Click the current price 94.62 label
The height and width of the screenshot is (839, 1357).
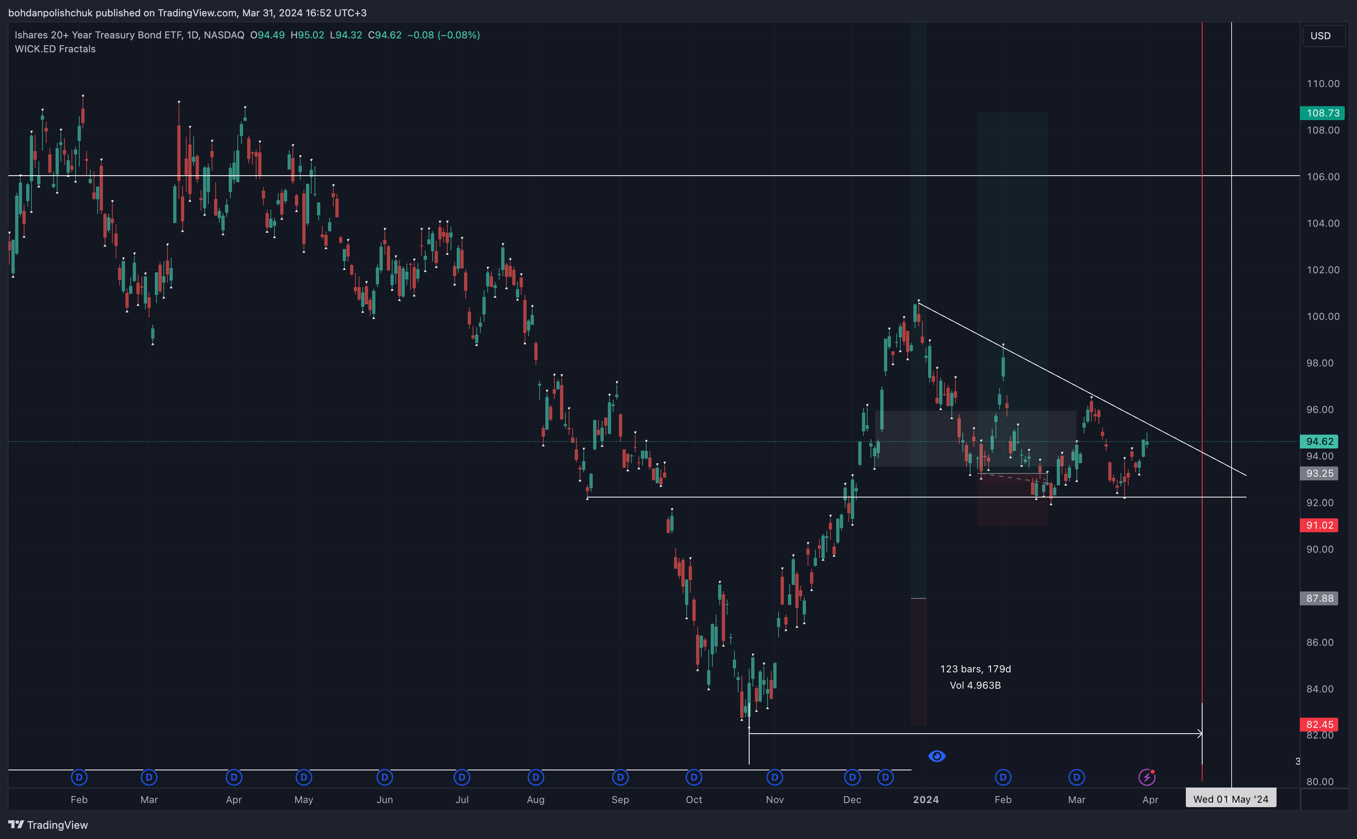(x=1319, y=441)
